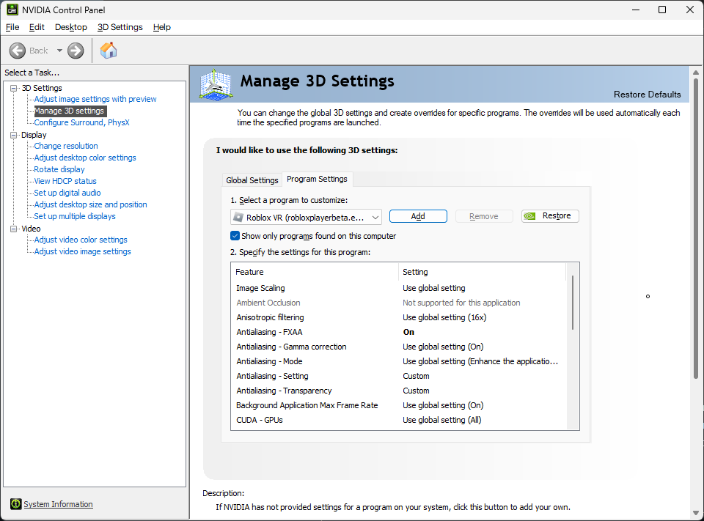The image size is (704, 521).
Task: Click the Add program button
Action: (418, 216)
